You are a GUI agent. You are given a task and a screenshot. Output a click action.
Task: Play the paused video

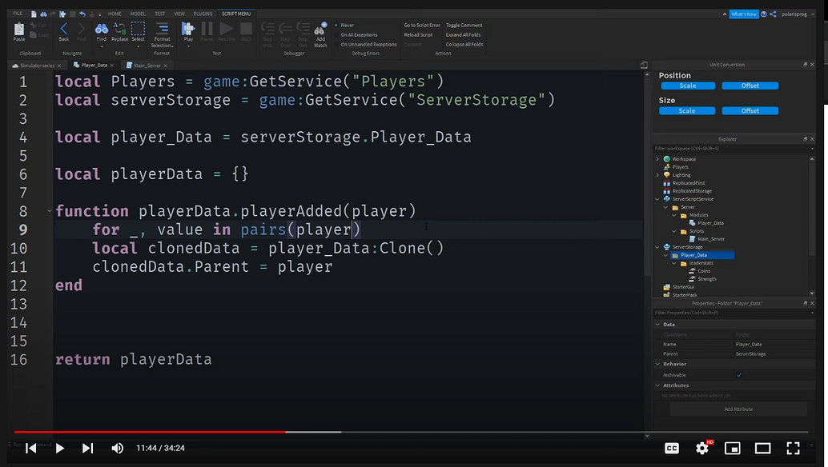coord(60,448)
